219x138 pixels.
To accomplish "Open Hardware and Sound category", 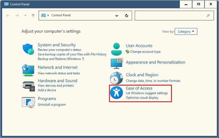I will (x=58, y=81).
